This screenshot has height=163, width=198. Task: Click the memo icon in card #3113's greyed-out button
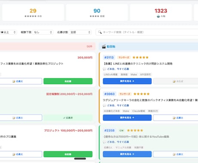174,81
